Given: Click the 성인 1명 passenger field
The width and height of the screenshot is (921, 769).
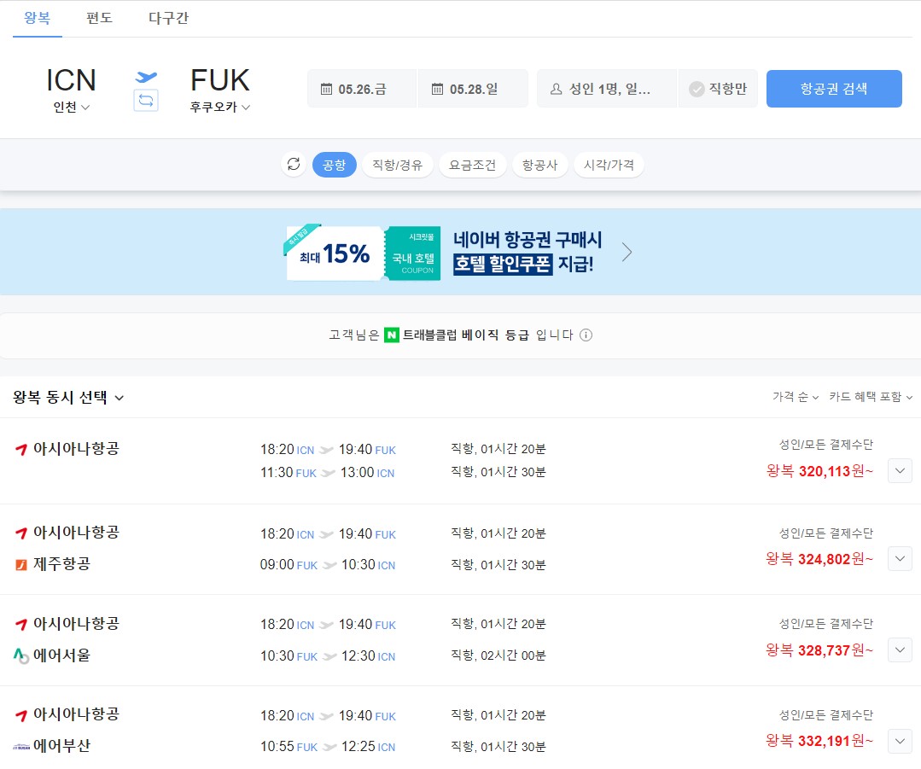Looking at the screenshot, I should pos(607,89).
